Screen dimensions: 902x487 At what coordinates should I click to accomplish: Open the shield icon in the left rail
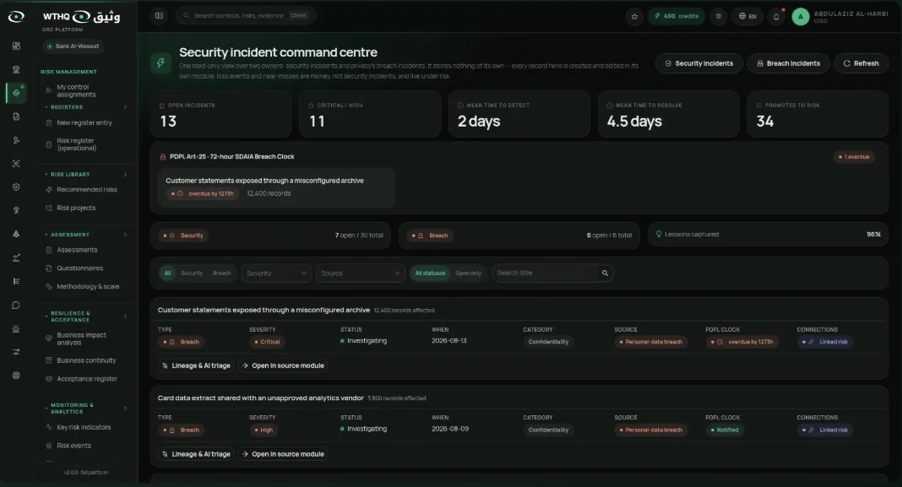click(x=16, y=187)
